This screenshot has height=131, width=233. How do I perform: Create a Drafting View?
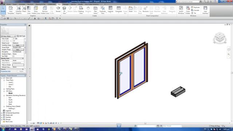tap(81, 10)
